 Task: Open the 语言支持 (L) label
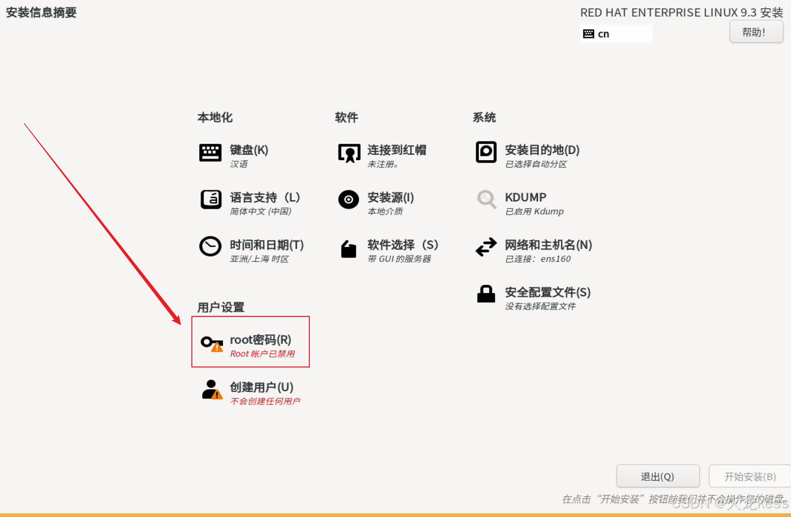265,197
